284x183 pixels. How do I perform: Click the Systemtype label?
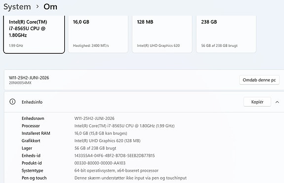(33, 171)
